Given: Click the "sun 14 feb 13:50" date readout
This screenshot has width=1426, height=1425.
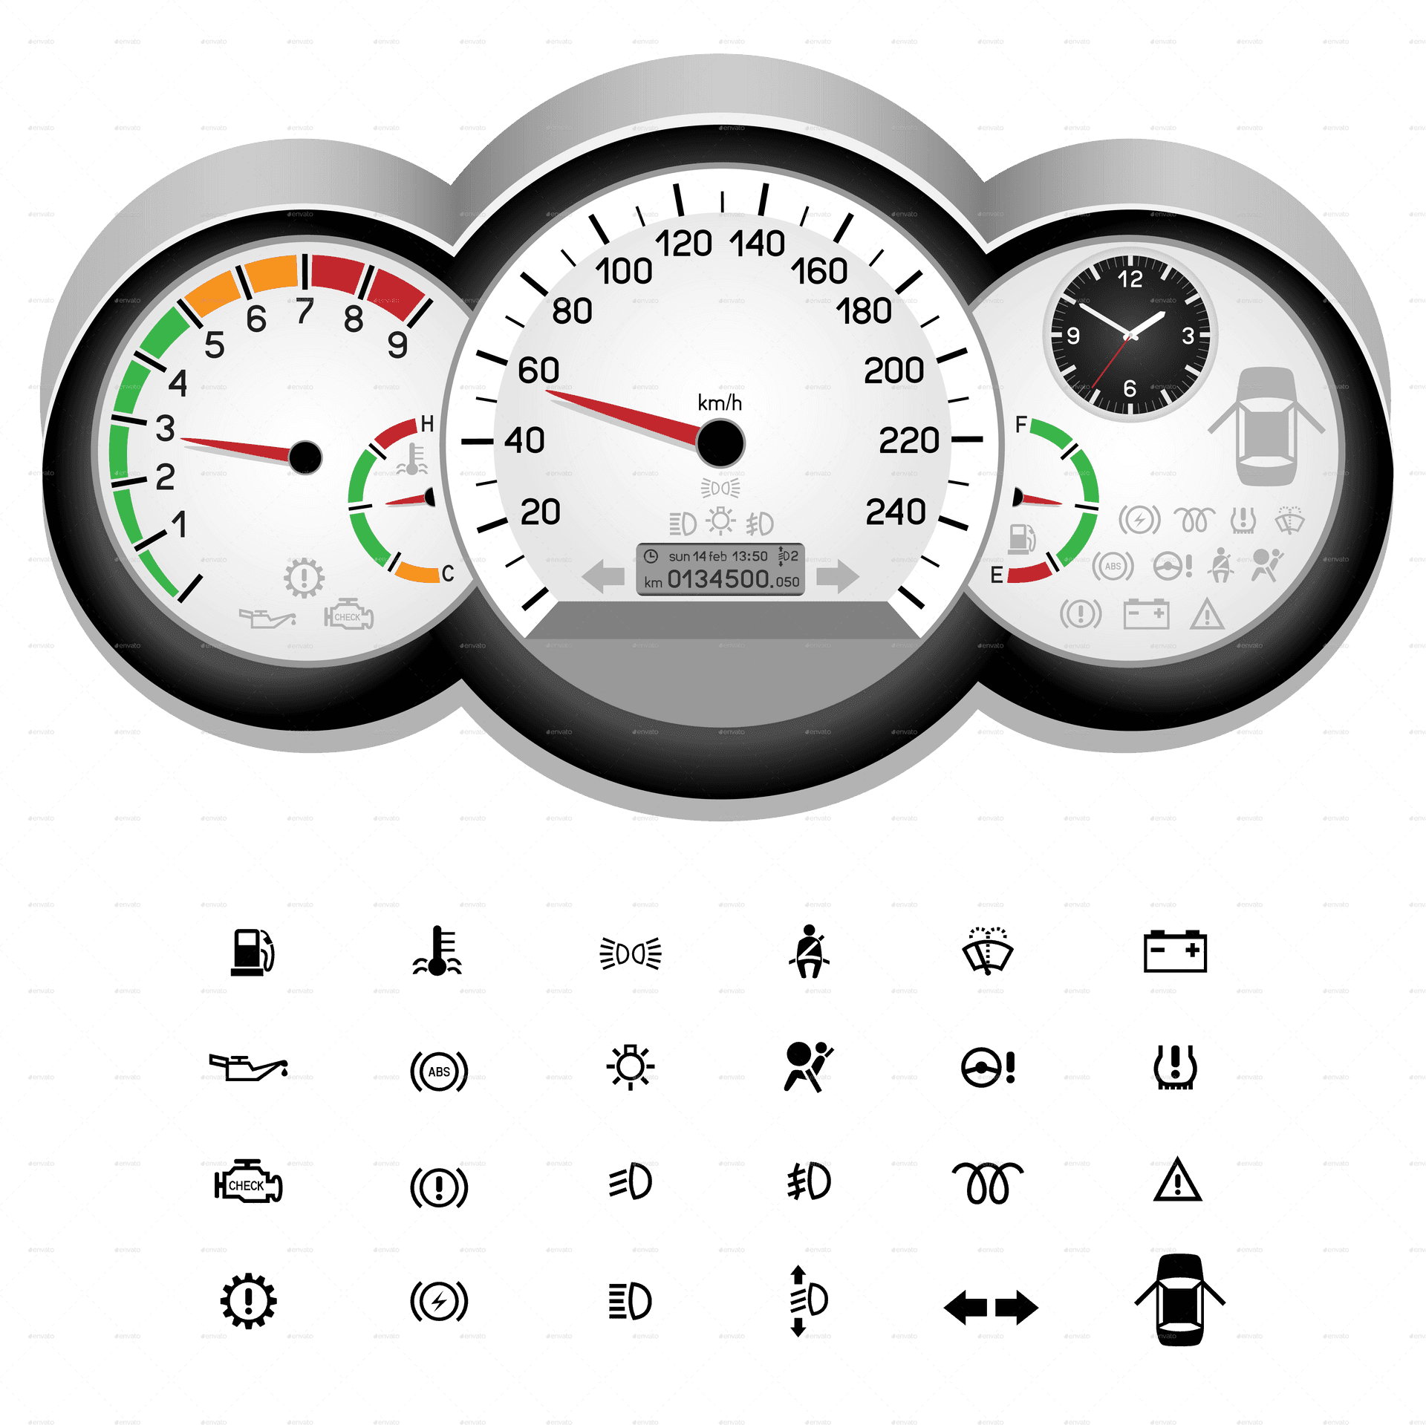Looking at the screenshot, I should click(717, 556).
